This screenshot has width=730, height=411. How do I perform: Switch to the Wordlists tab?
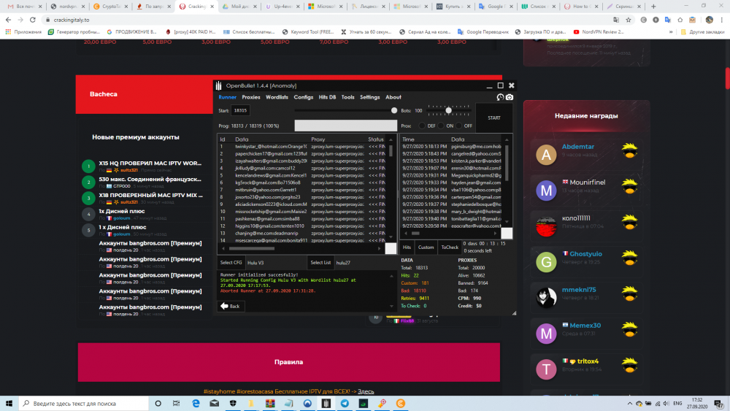coord(277,97)
